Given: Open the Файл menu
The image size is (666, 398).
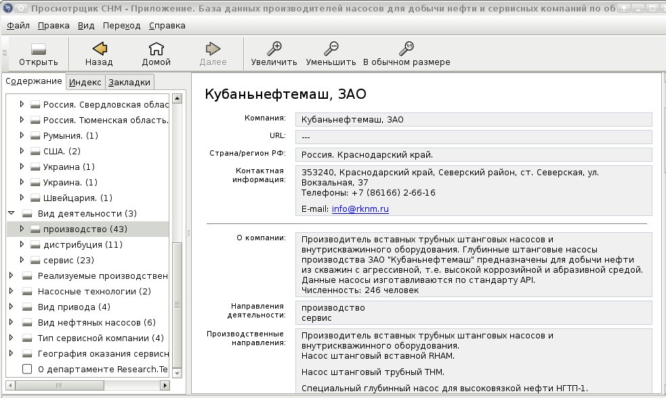Looking at the screenshot, I should (18, 26).
